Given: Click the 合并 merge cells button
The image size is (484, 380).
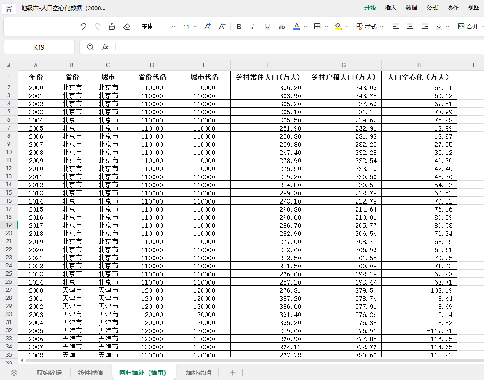Looking at the screenshot, I should [468, 27].
